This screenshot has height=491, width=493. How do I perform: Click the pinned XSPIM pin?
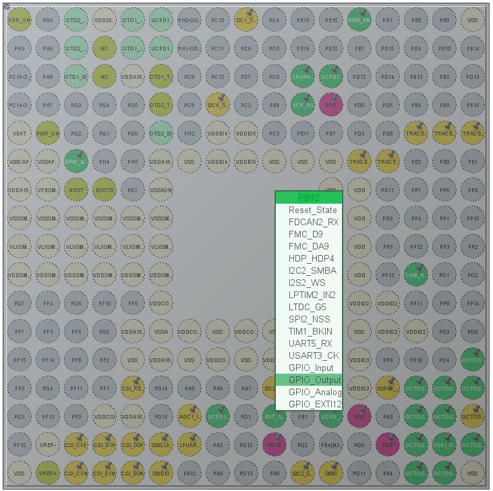click(x=388, y=388)
